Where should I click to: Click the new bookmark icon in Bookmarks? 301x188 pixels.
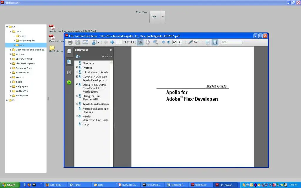(x=78, y=56)
